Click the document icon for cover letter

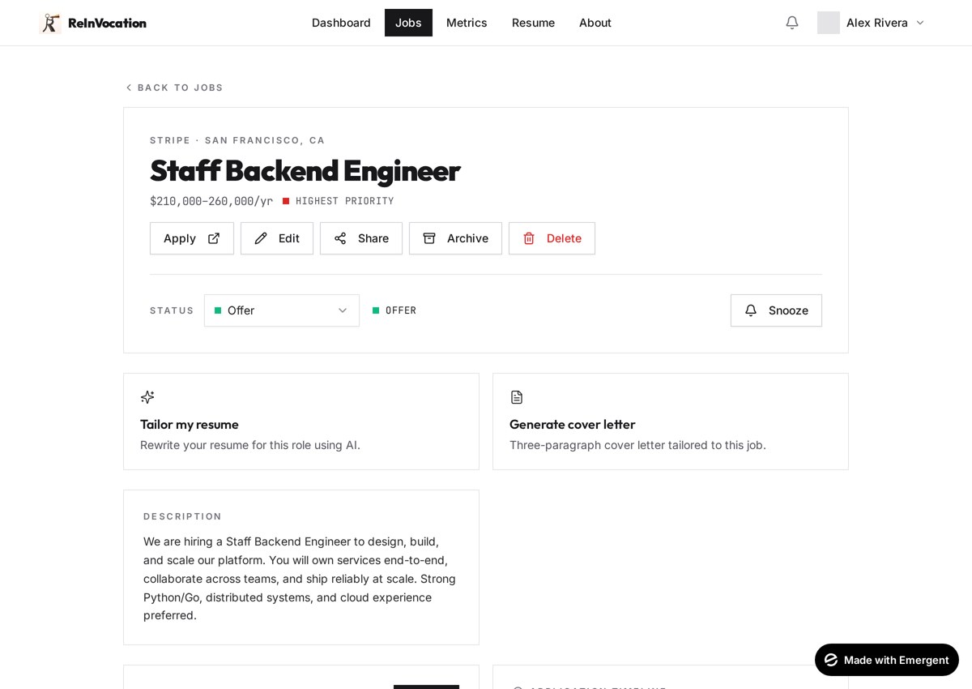(517, 397)
